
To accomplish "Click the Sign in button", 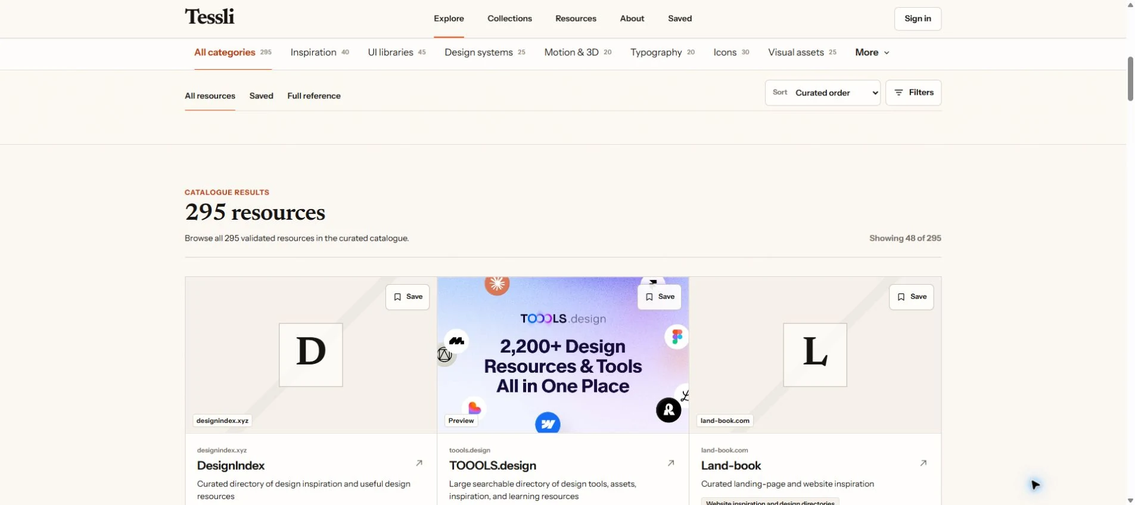I will 918,18.
